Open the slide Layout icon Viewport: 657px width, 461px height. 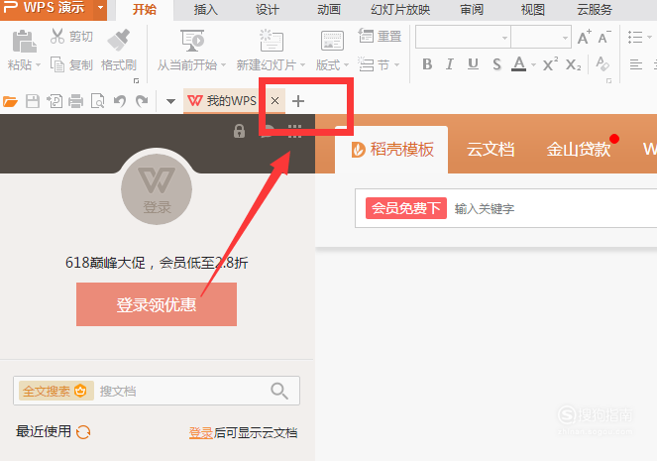(332, 41)
